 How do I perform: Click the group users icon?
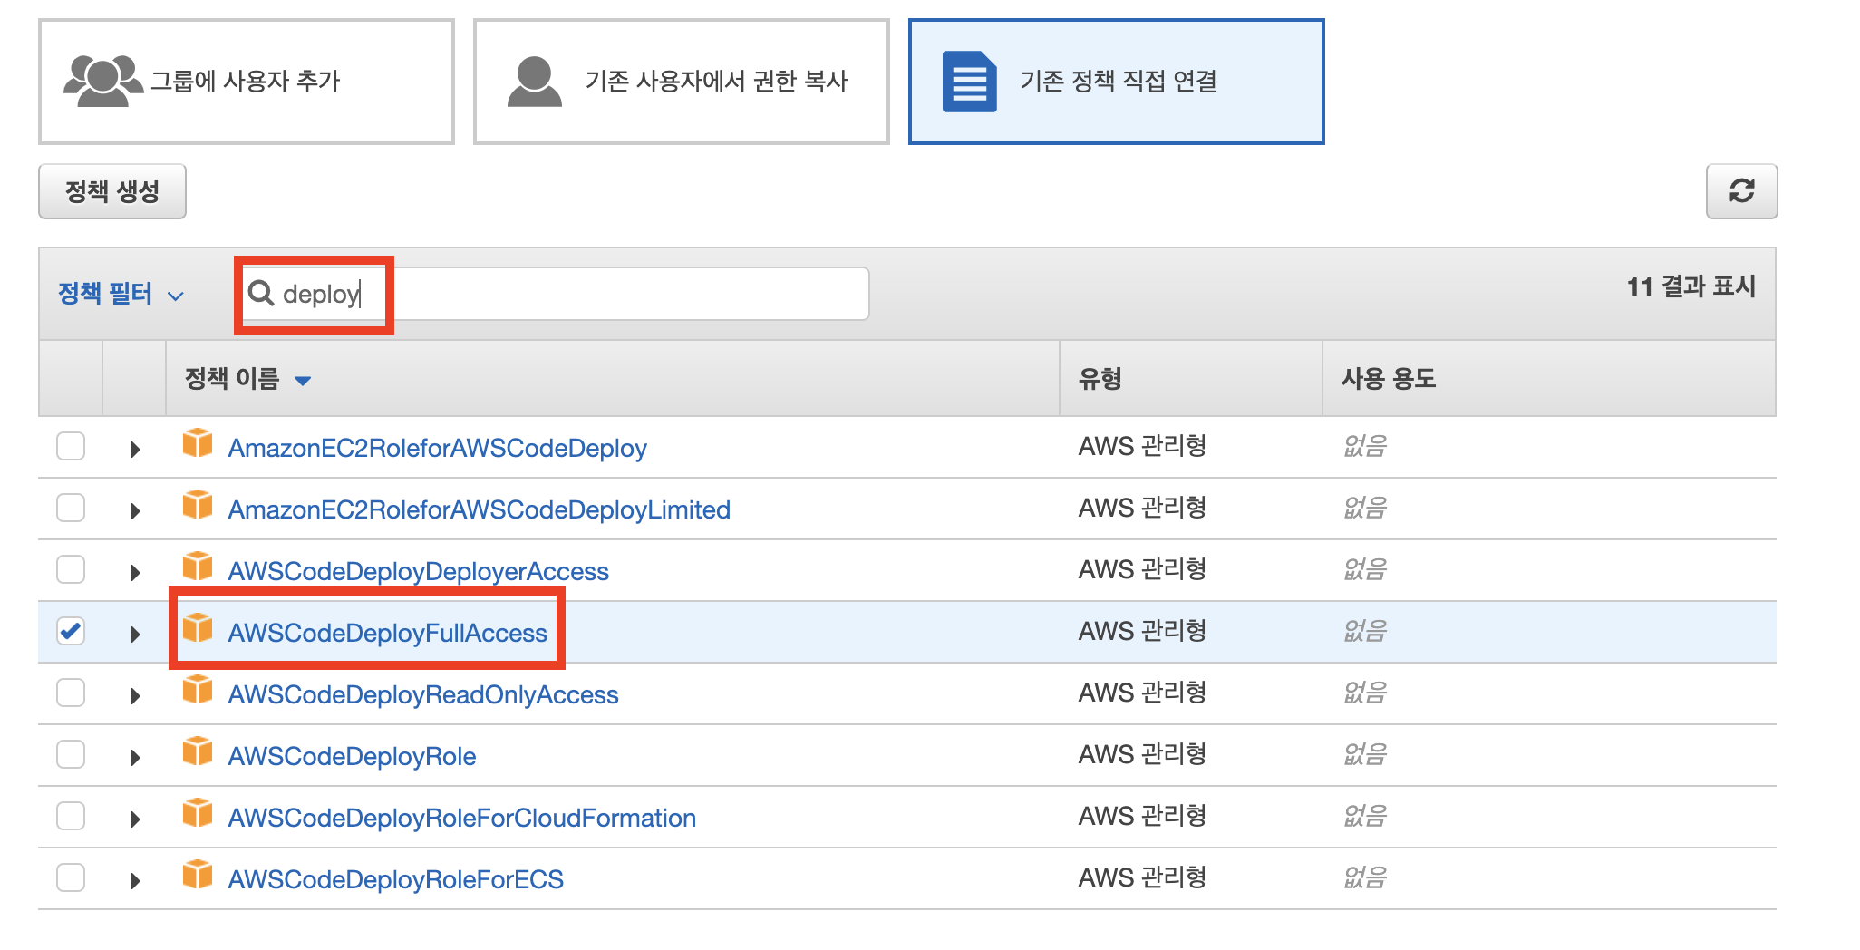point(102,82)
